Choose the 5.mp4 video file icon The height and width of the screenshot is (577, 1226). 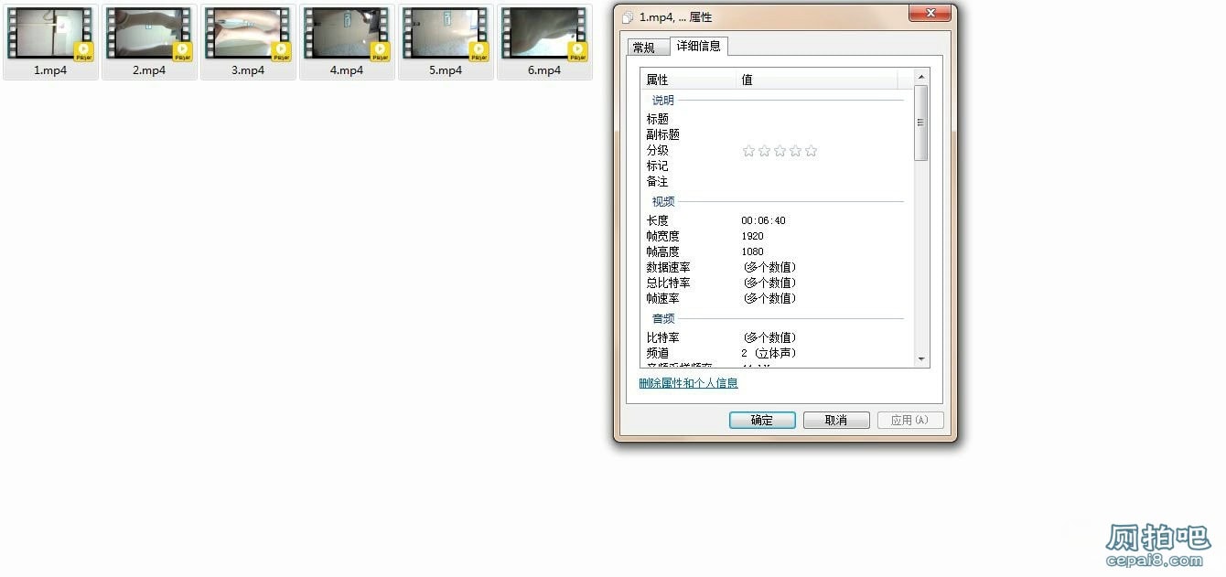point(446,35)
